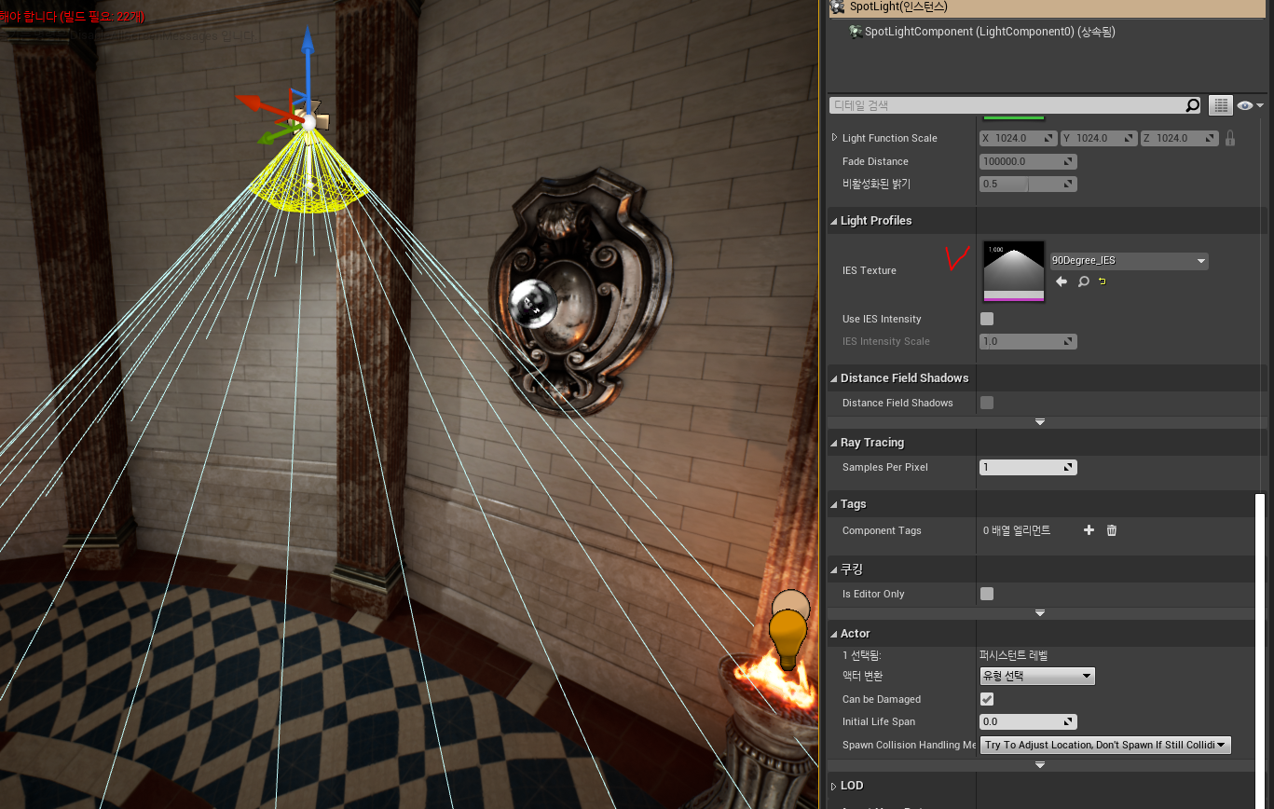Collapse the Tags section

click(834, 504)
